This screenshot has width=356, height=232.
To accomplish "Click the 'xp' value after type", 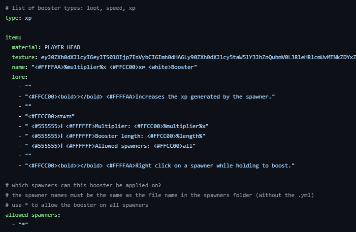I will pos(28,18).
